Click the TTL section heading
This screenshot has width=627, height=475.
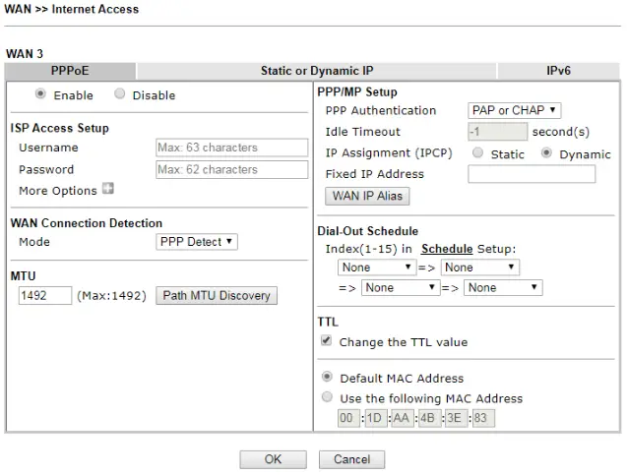click(x=328, y=322)
